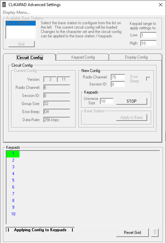Click the Low keypad range field

tap(148, 35)
